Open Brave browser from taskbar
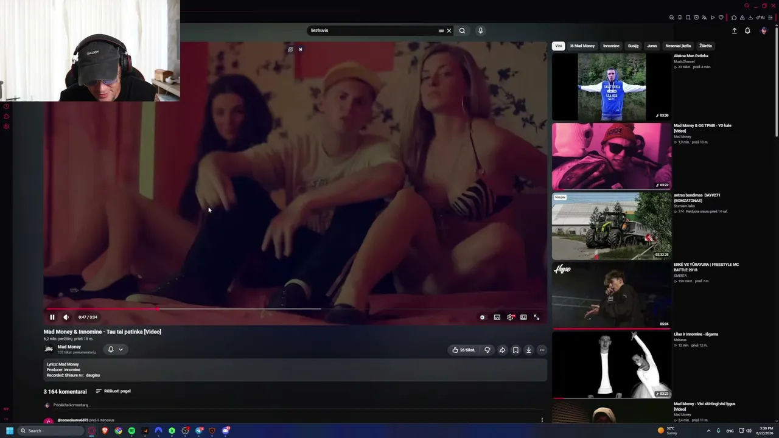779x438 pixels. 105,431
